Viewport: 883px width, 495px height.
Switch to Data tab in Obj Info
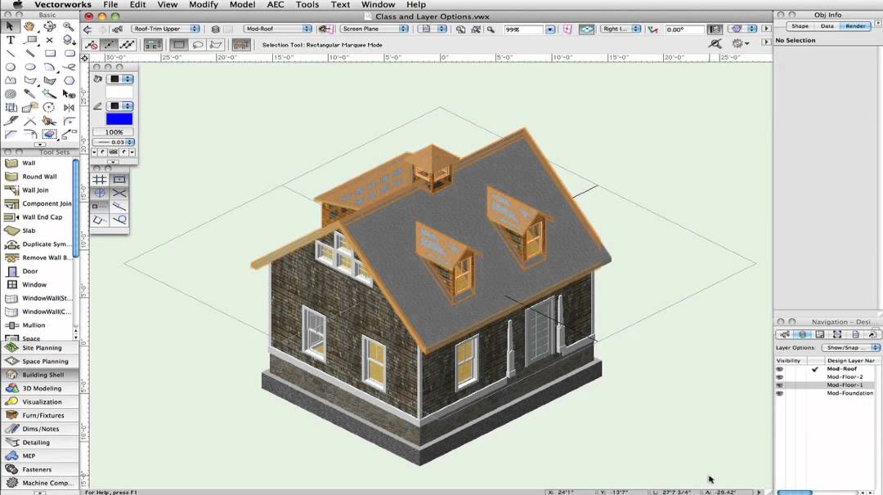point(827,26)
